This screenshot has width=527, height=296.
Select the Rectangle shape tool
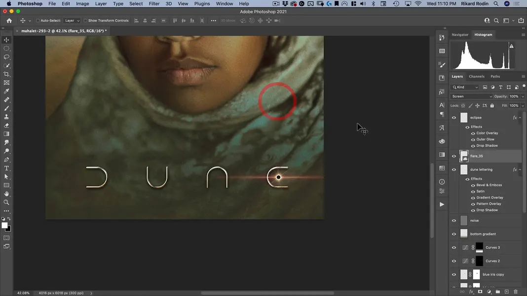(x=6, y=185)
